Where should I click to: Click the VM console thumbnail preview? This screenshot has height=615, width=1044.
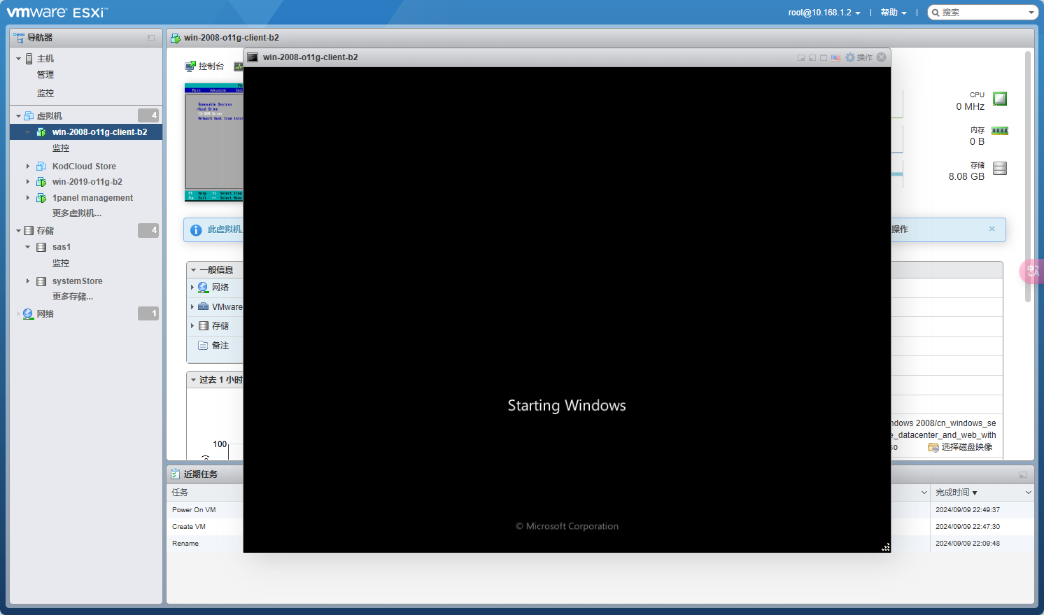(214, 142)
